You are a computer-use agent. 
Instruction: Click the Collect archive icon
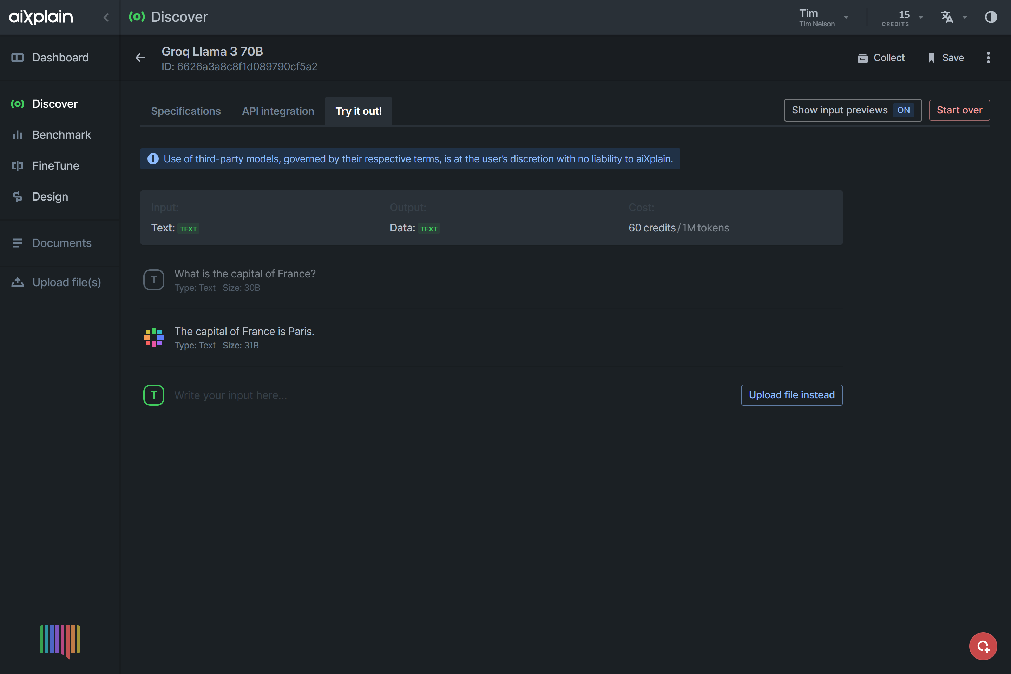pos(862,58)
